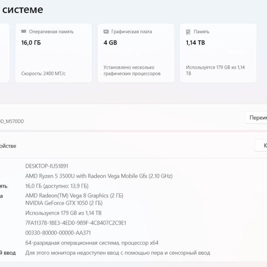Select the 64-разрядная операционная система text
267x267 pixels.
pos(92,243)
